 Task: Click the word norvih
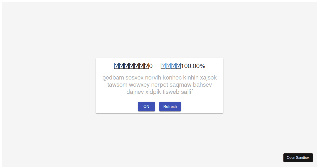tap(153, 78)
